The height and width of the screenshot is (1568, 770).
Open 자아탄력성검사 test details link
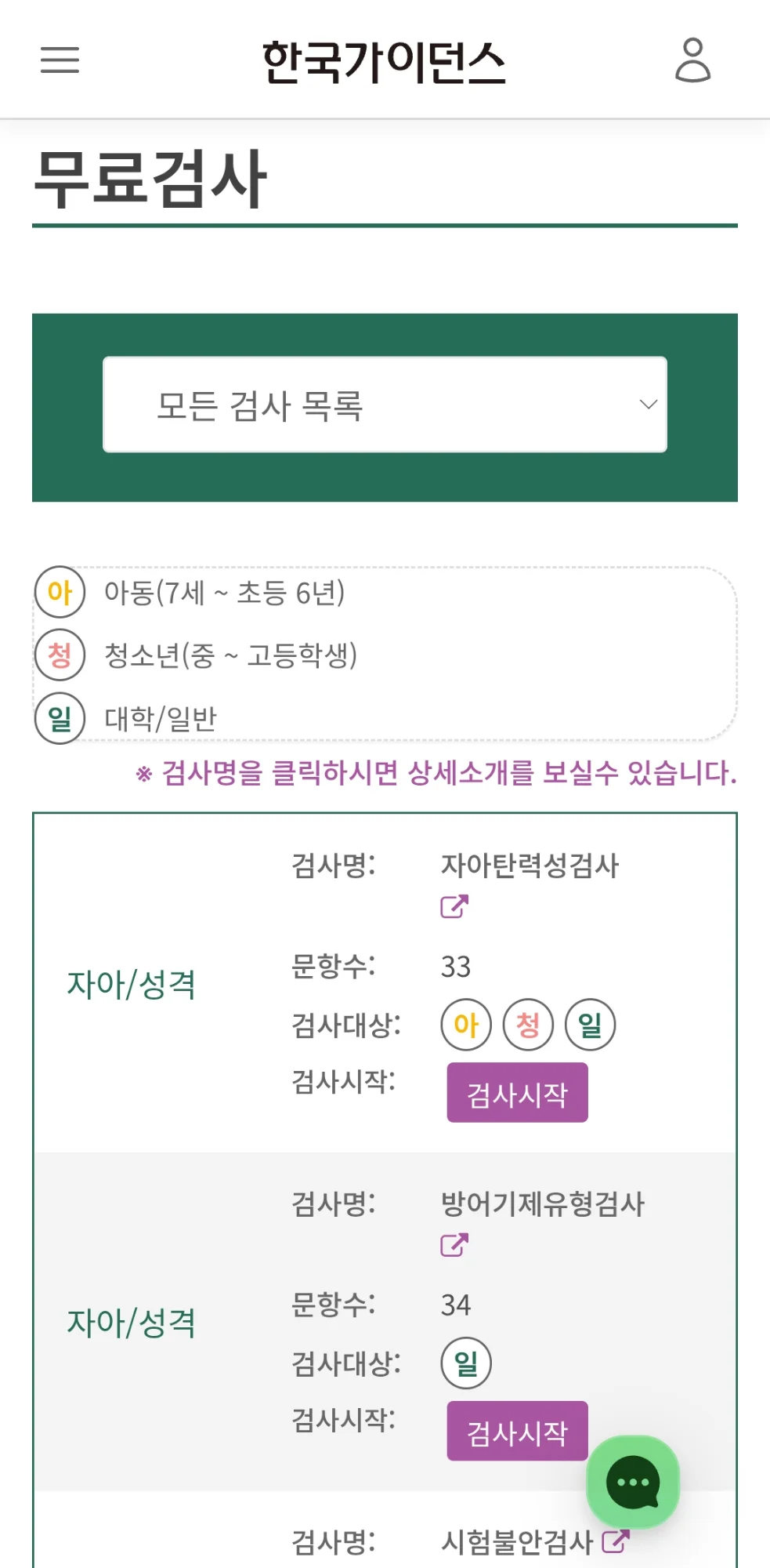[530, 866]
